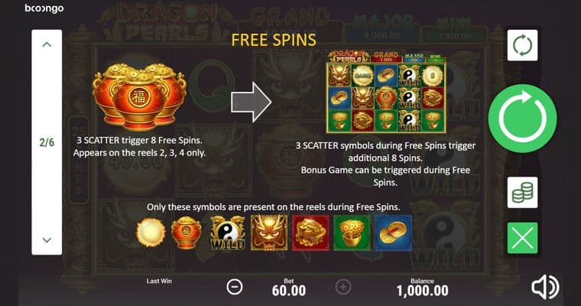Viewport: 581px width, 306px height.
Task: Mute the game sound with the speaker icon
Action: (x=545, y=287)
